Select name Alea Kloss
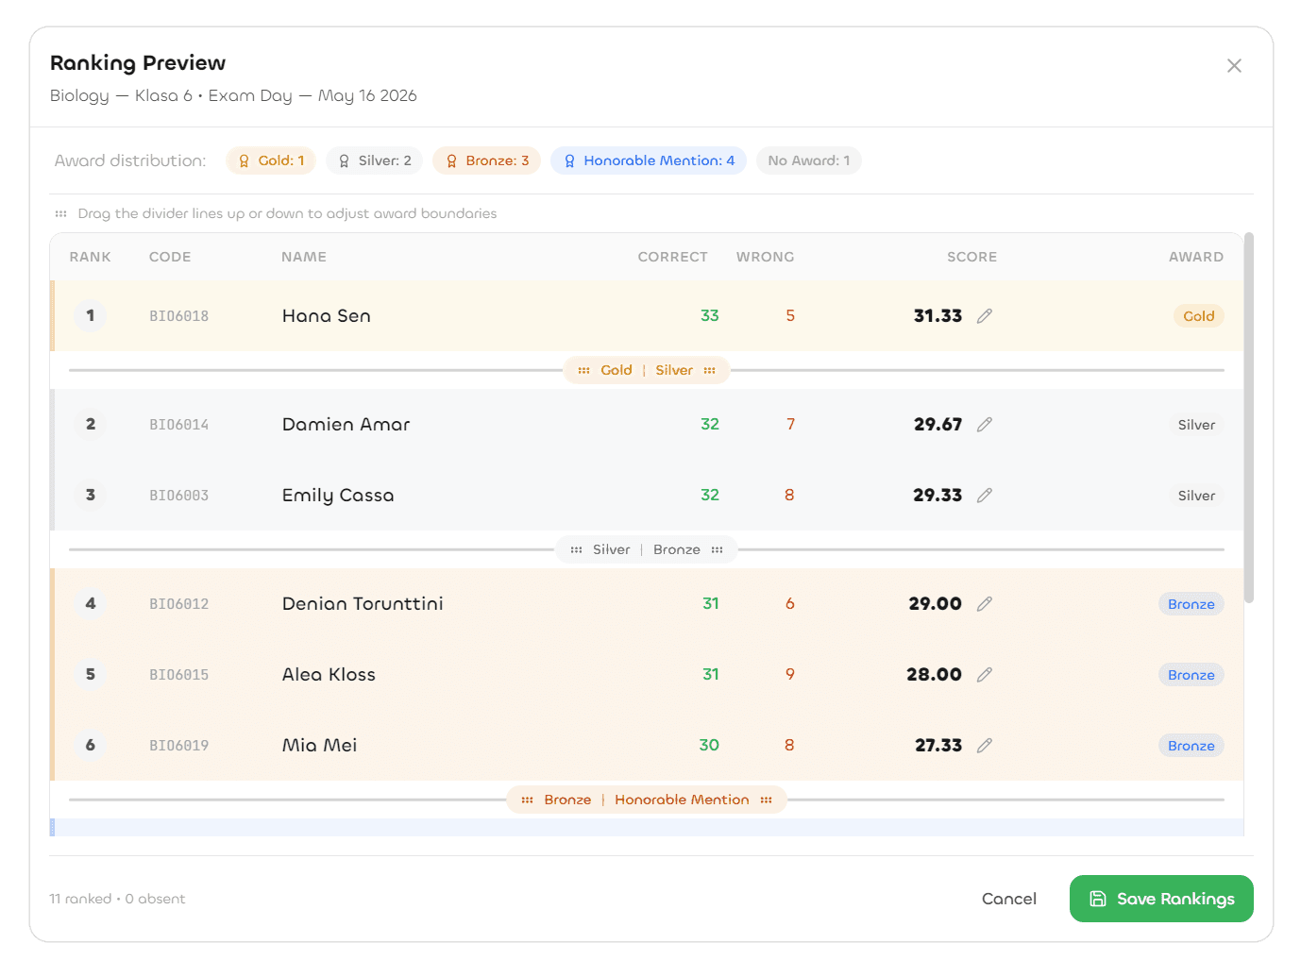The width and height of the screenshot is (1301, 977). pyautogui.click(x=329, y=675)
